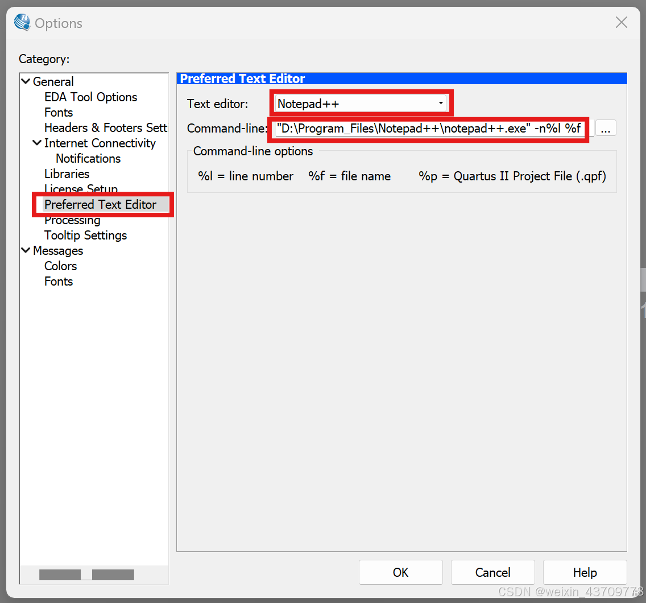Click the Quartus app icon in title bar

click(x=22, y=23)
